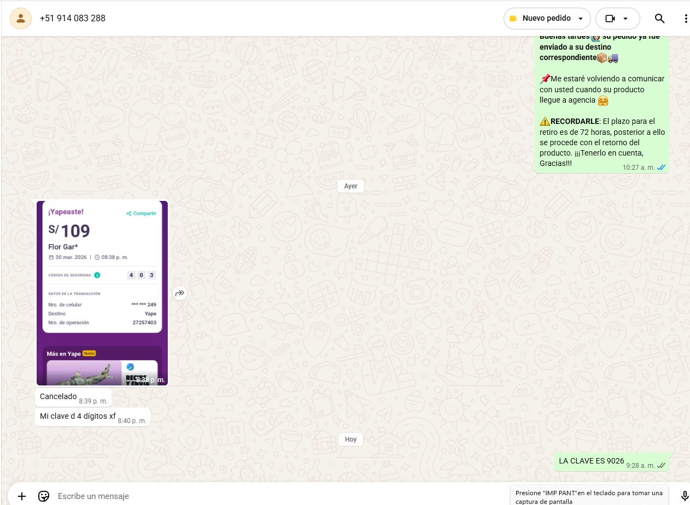The width and height of the screenshot is (690, 505).
Task: Click the "Ayer" date separator chip
Action: click(350, 186)
